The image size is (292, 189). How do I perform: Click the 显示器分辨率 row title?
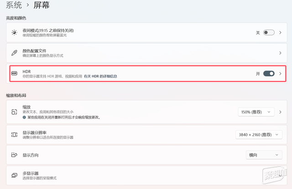tap(35, 132)
